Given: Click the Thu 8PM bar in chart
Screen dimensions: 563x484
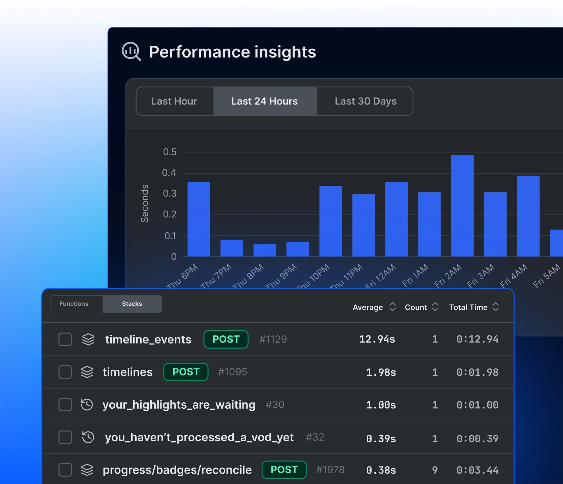Looking at the screenshot, I should coord(265,250).
